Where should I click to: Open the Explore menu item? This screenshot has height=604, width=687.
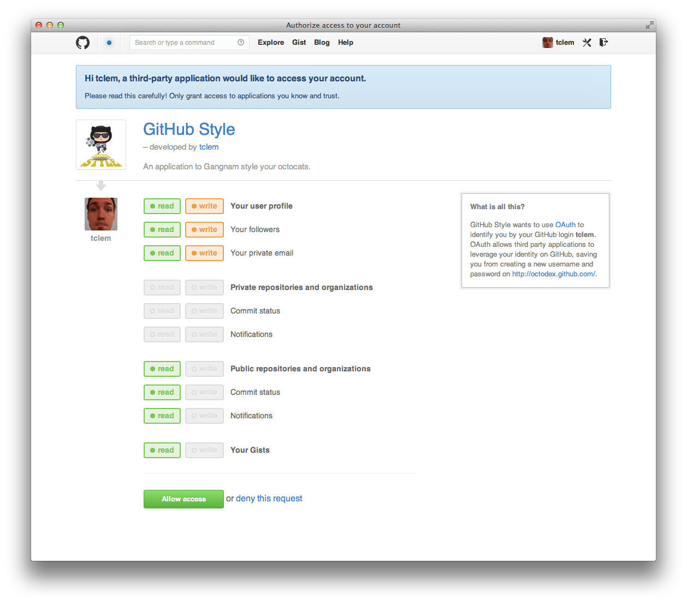[271, 43]
